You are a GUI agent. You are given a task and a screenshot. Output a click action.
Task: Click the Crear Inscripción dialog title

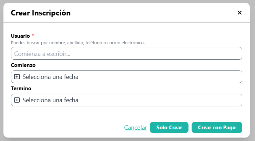[41, 13]
